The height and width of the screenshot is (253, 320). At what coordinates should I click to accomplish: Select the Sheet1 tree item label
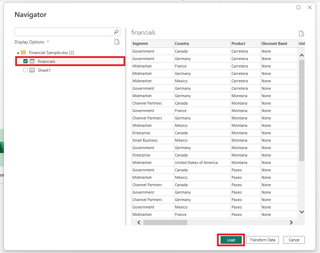(x=44, y=70)
